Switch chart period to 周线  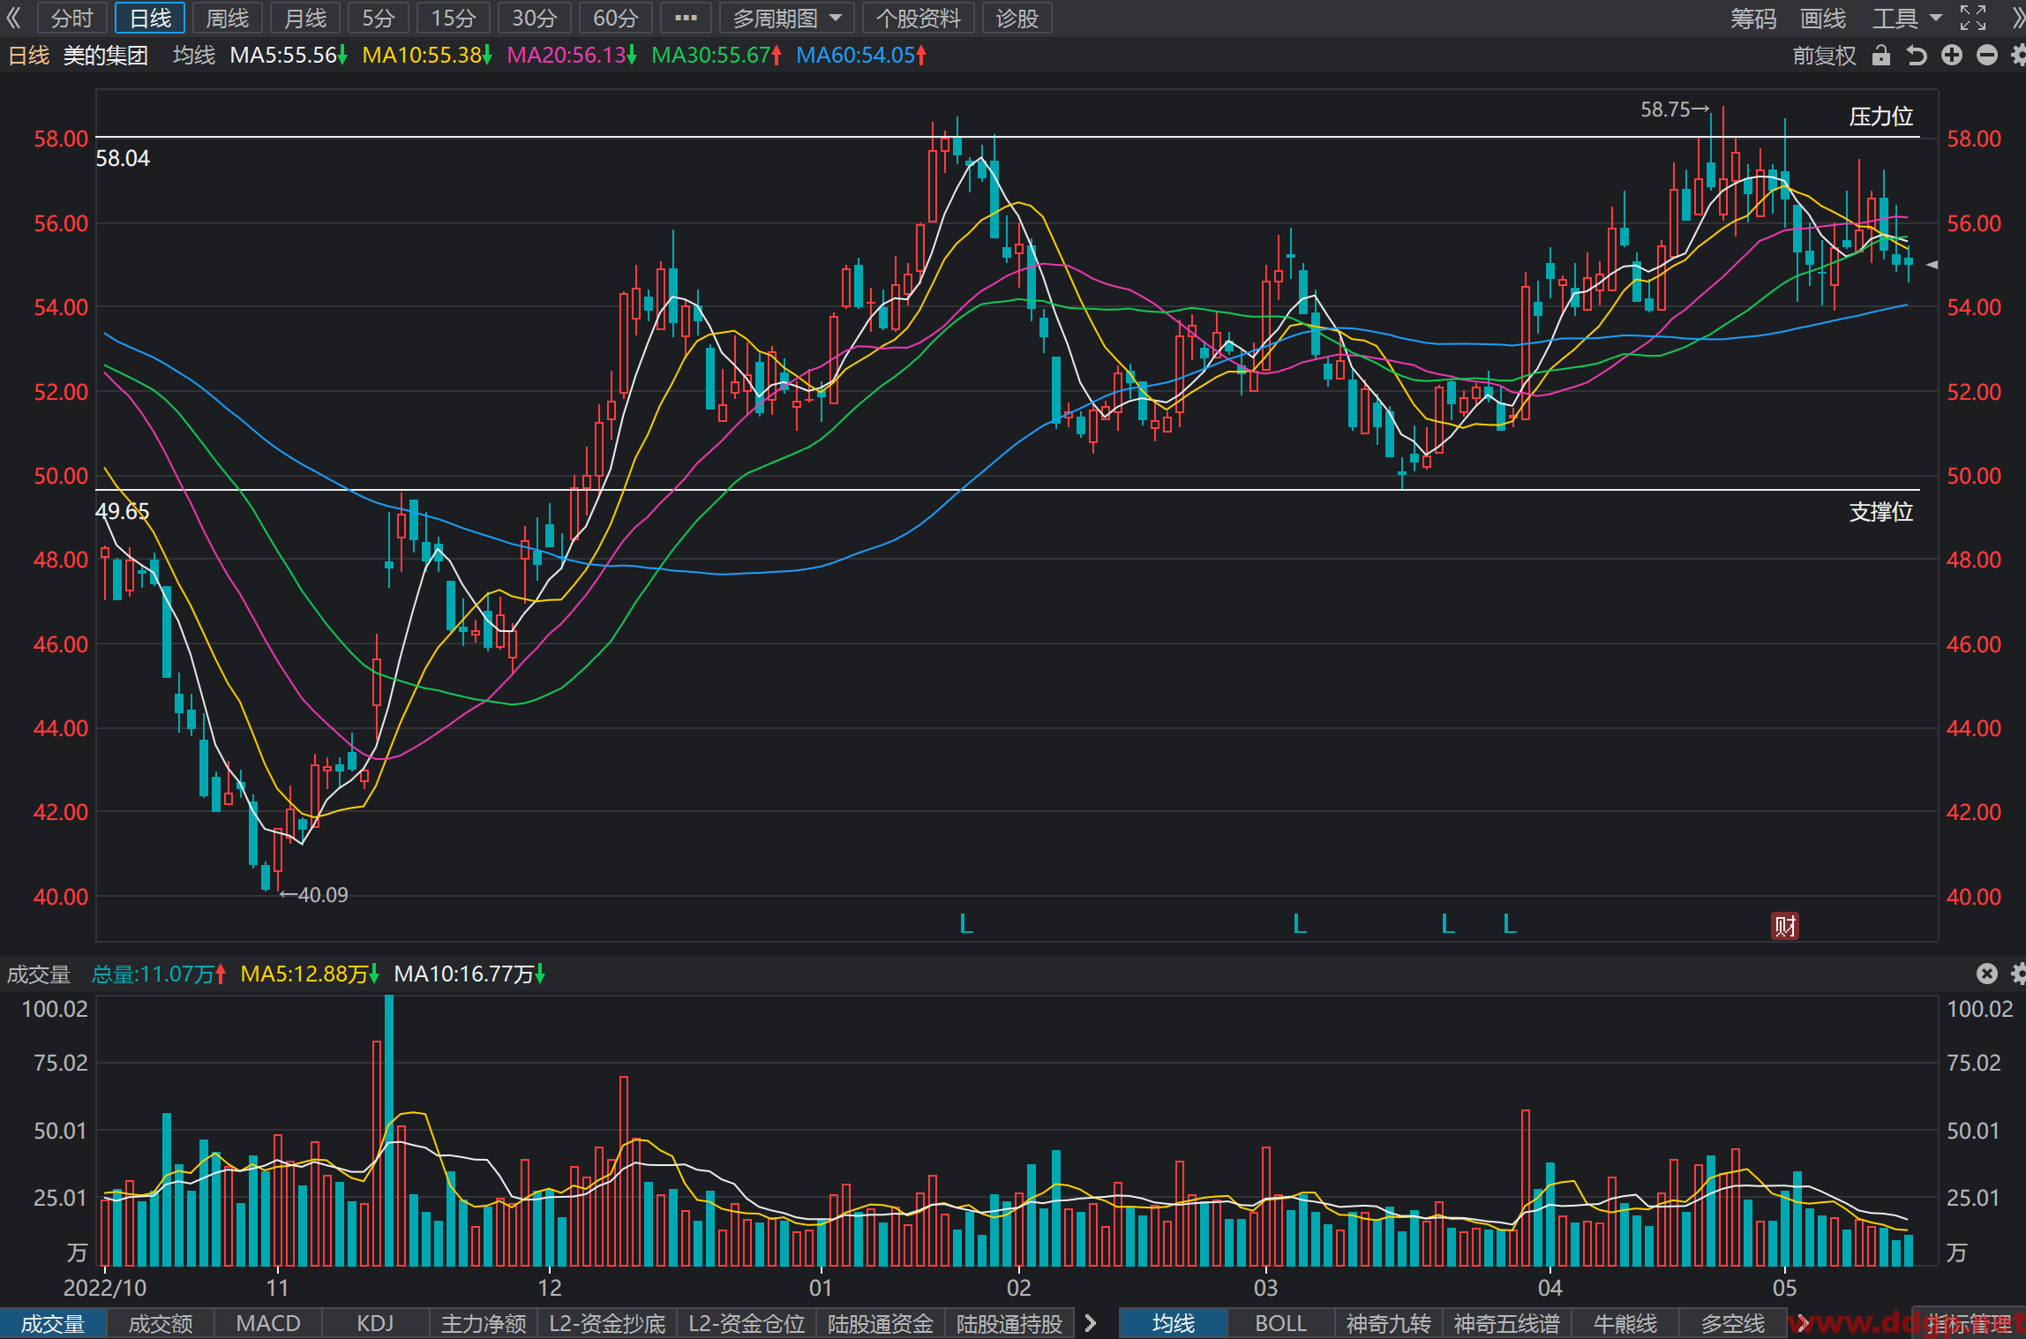[x=227, y=18]
